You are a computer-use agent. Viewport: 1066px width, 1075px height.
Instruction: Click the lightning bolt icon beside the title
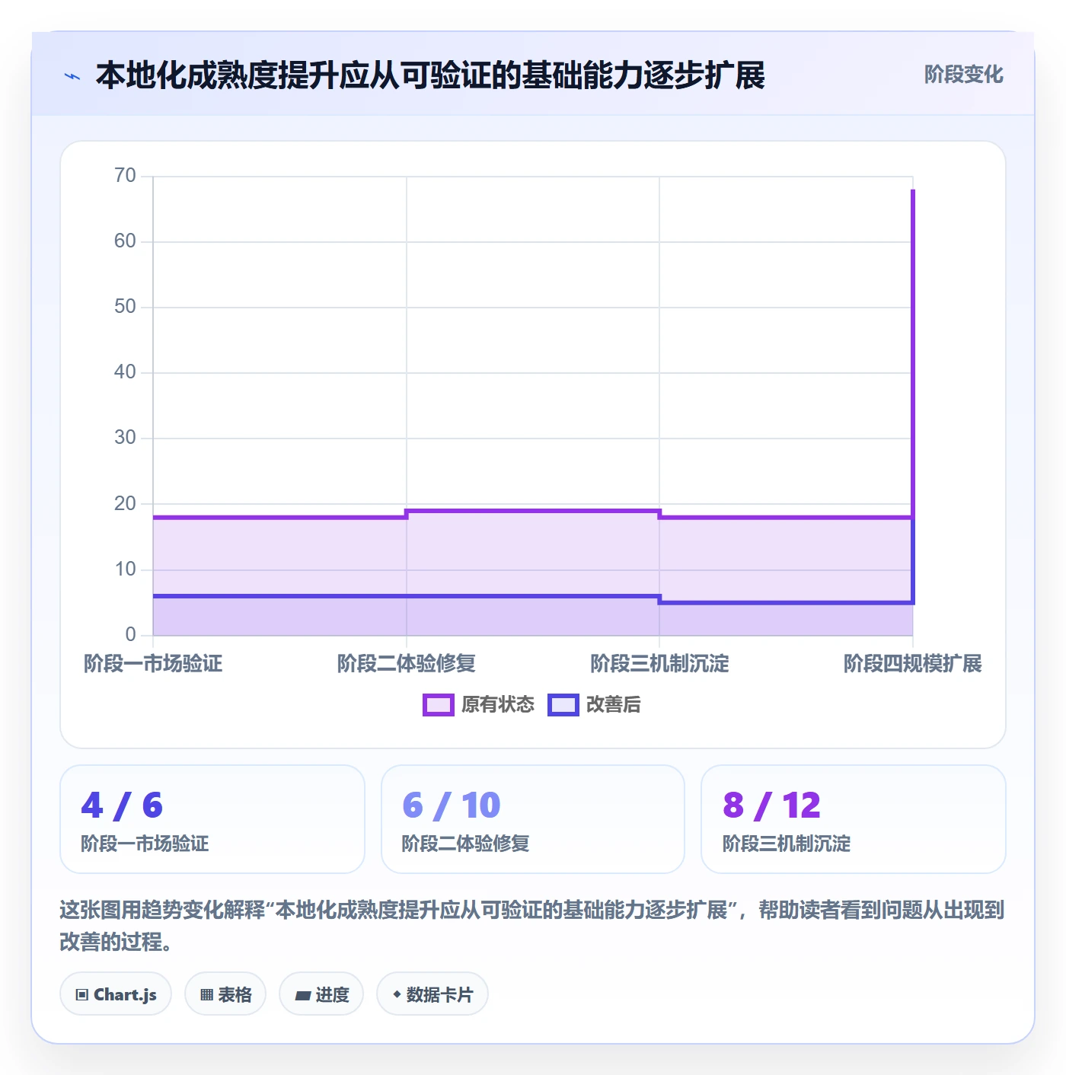(x=72, y=76)
